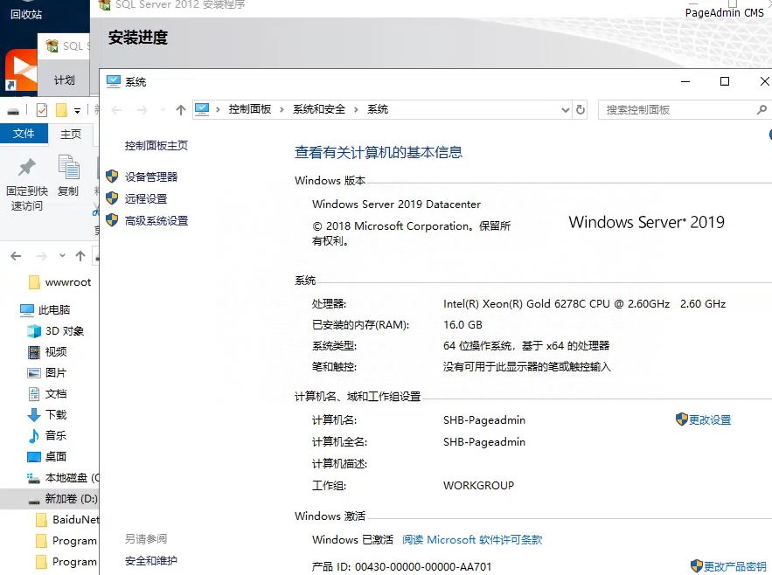Select 控制面板 in breadcrumb path
Screen dimensions: 772x575
[250, 109]
